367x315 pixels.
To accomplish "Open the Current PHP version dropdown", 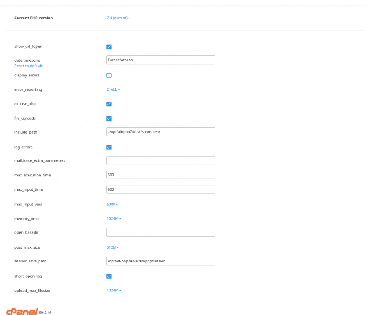I will tap(118, 18).
